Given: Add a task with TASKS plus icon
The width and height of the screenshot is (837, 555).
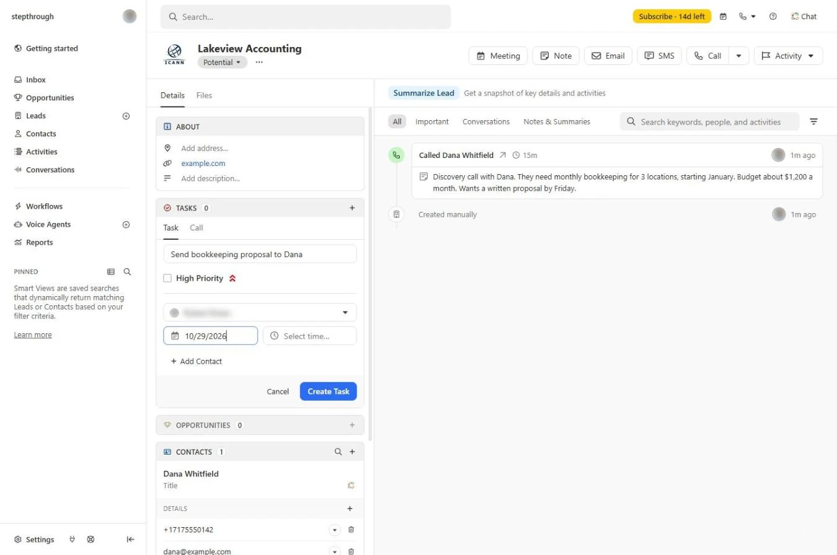Looking at the screenshot, I should point(352,208).
